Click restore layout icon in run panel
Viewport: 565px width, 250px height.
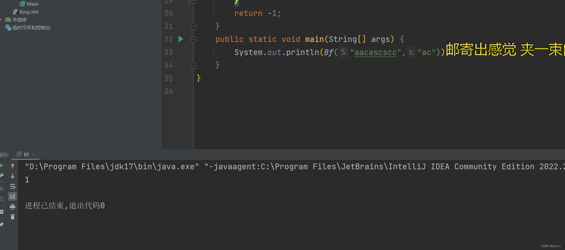pyautogui.click(x=2, y=211)
